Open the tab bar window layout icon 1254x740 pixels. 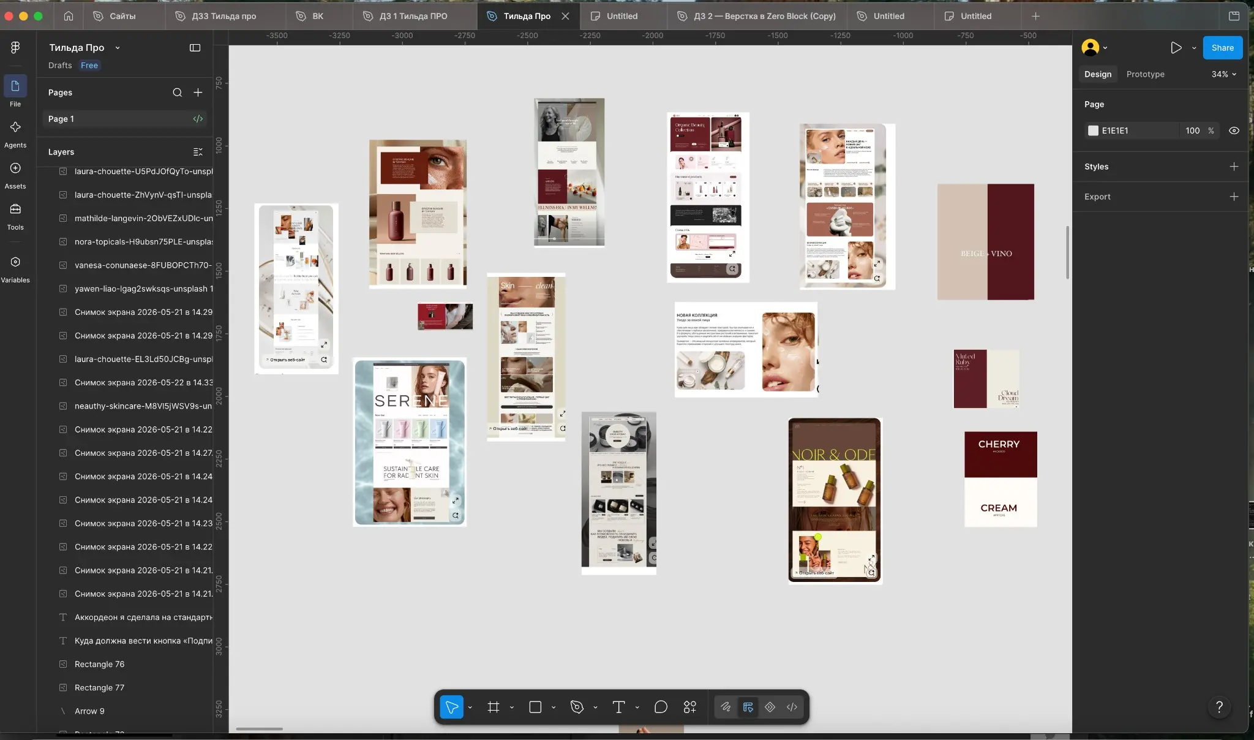tap(1234, 16)
